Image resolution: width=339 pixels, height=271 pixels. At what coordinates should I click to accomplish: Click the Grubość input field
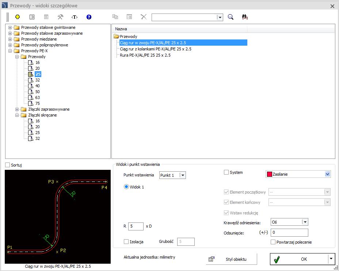186,242
